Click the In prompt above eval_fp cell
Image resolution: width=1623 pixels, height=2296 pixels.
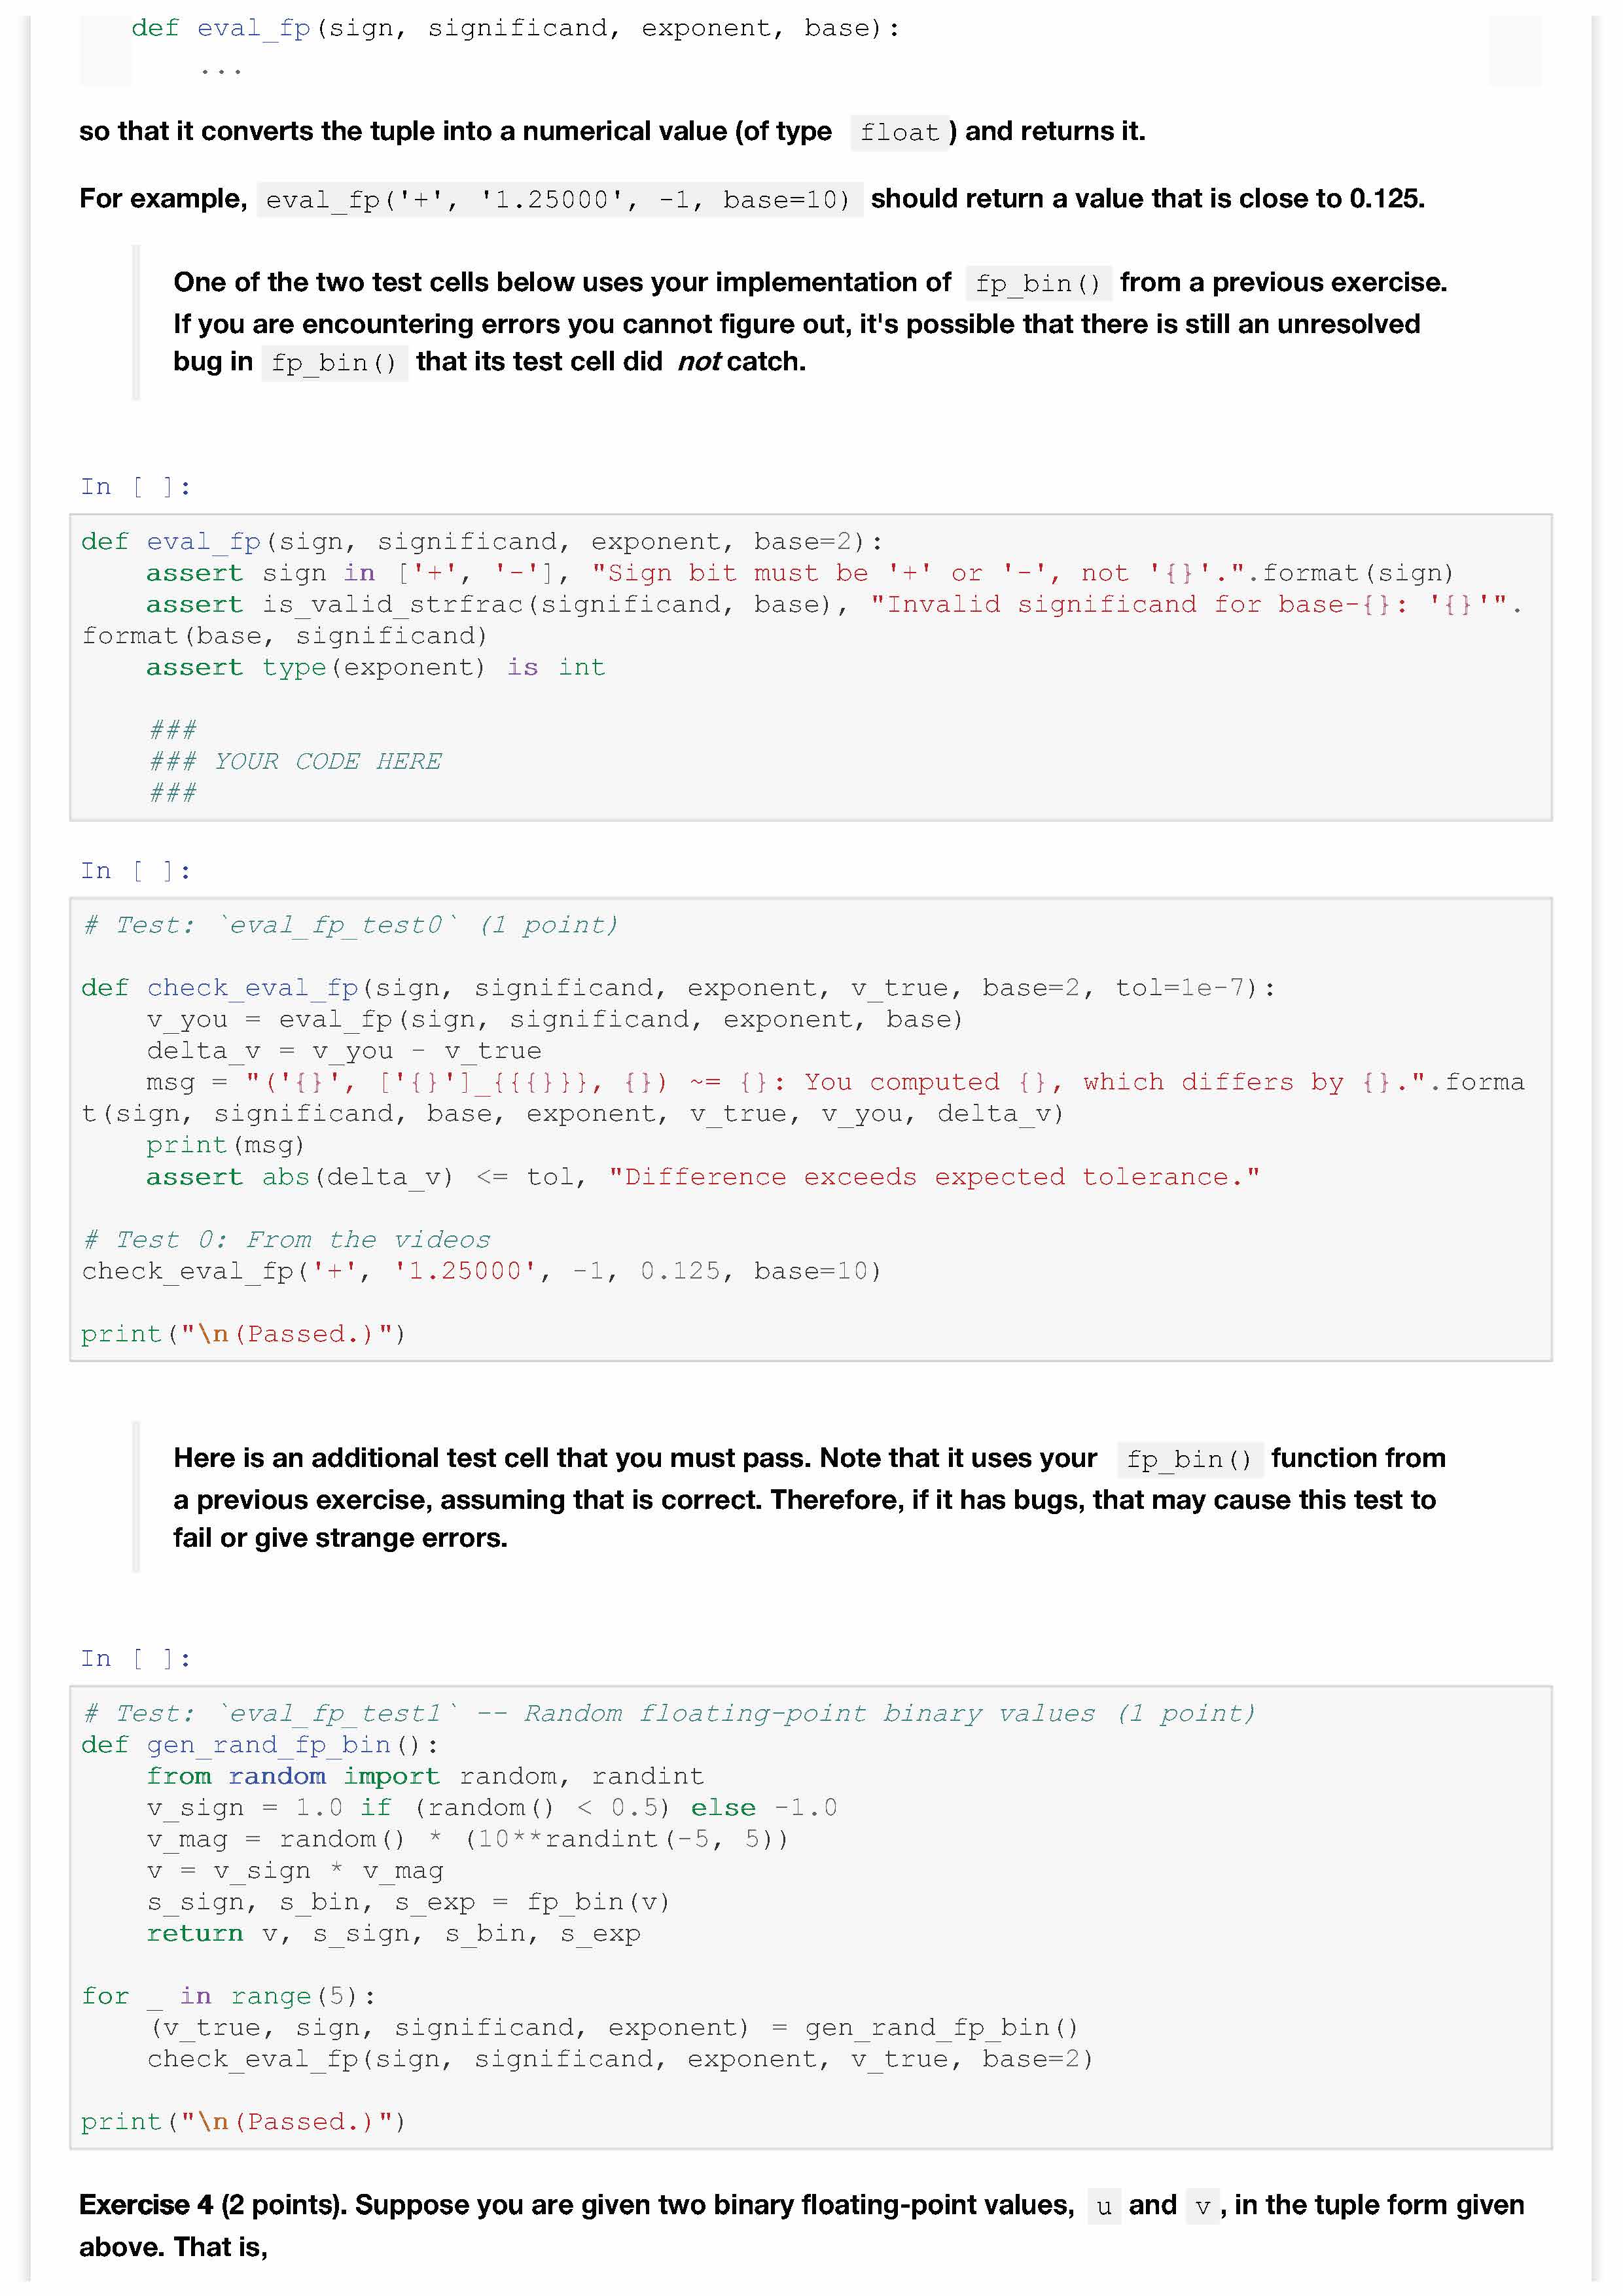click(x=135, y=487)
